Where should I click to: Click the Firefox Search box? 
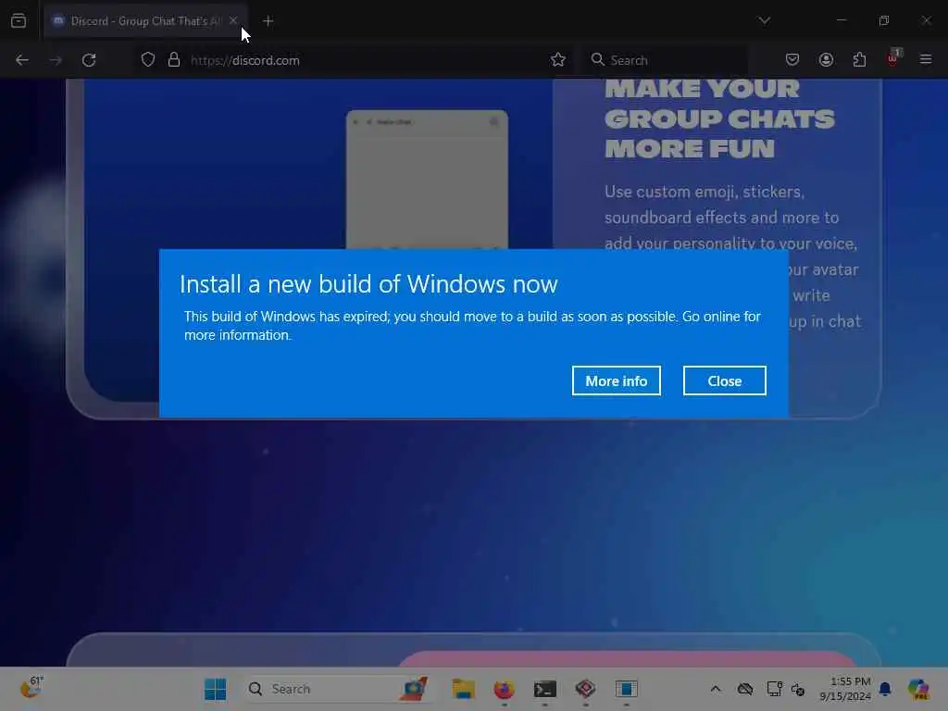(665, 60)
